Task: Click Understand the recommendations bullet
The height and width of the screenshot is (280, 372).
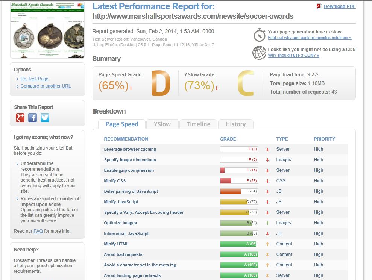Action: tap(40, 166)
